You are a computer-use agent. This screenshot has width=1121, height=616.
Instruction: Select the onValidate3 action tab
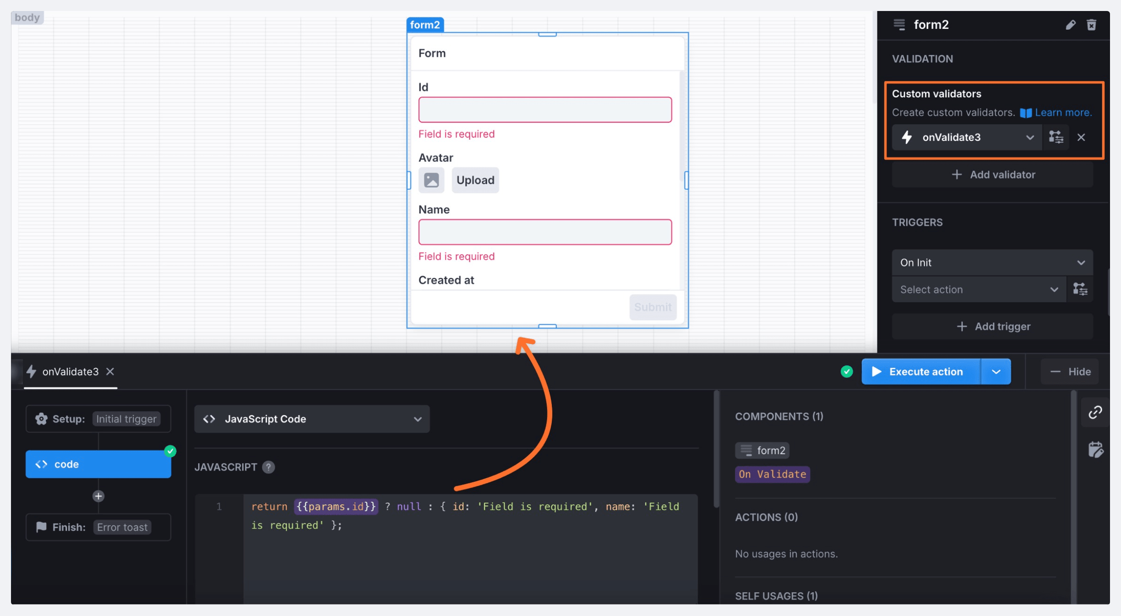(x=70, y=371)
